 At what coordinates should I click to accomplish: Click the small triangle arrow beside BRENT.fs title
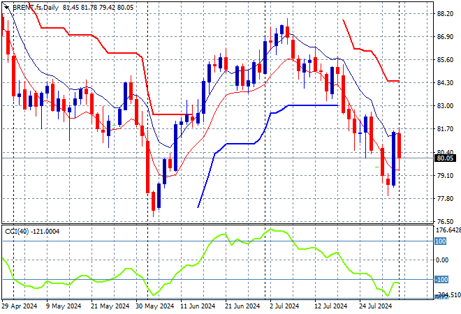[x=6, y=8]
